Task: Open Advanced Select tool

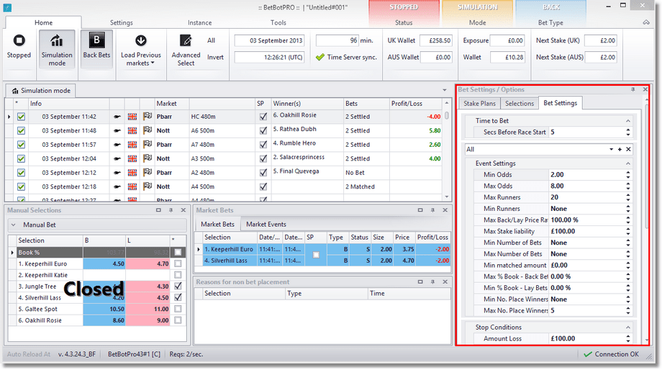Action: [x=186, y=50]
